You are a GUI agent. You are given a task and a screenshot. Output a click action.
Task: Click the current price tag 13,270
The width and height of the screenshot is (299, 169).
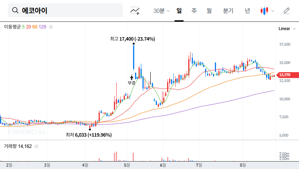click(288, 75)
